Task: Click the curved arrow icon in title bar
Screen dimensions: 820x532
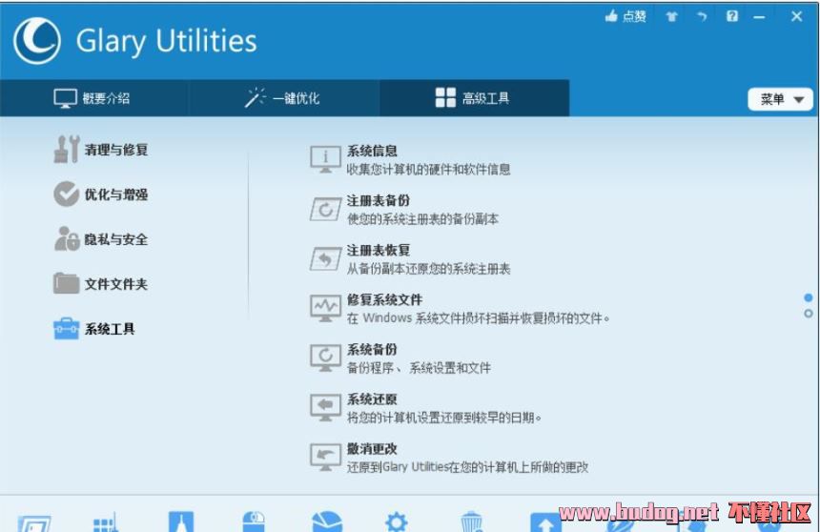Action: pos(702,17)
